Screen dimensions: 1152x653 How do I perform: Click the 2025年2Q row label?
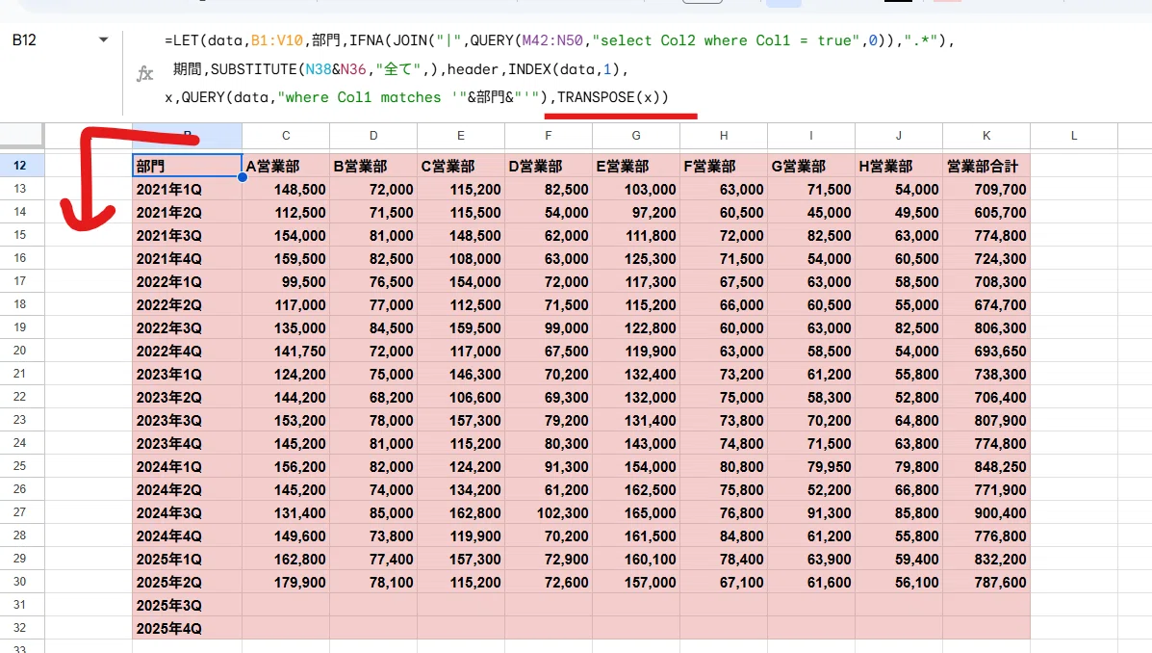pyautogui.click(x=188, y=582)
